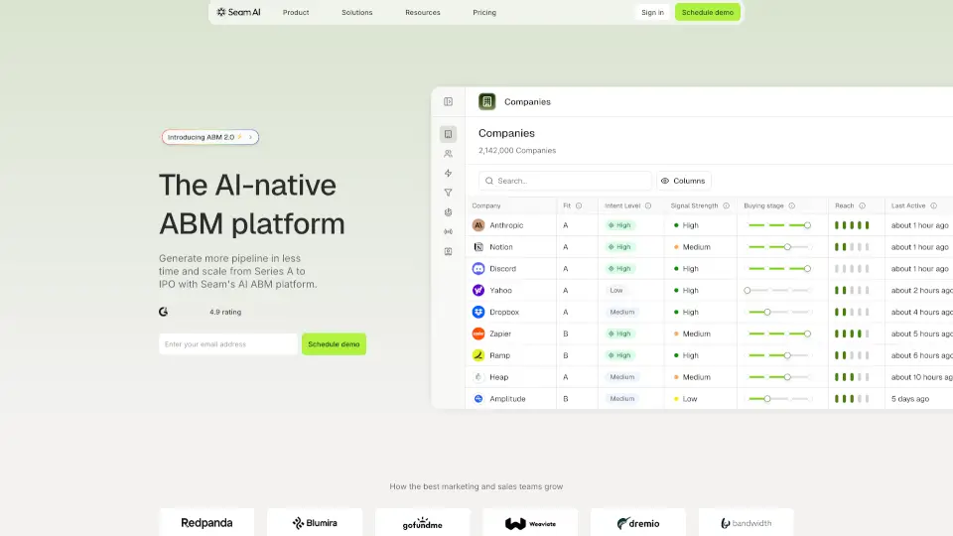Click the Anthropic company logo
The image size is (953, 536).
478,225
